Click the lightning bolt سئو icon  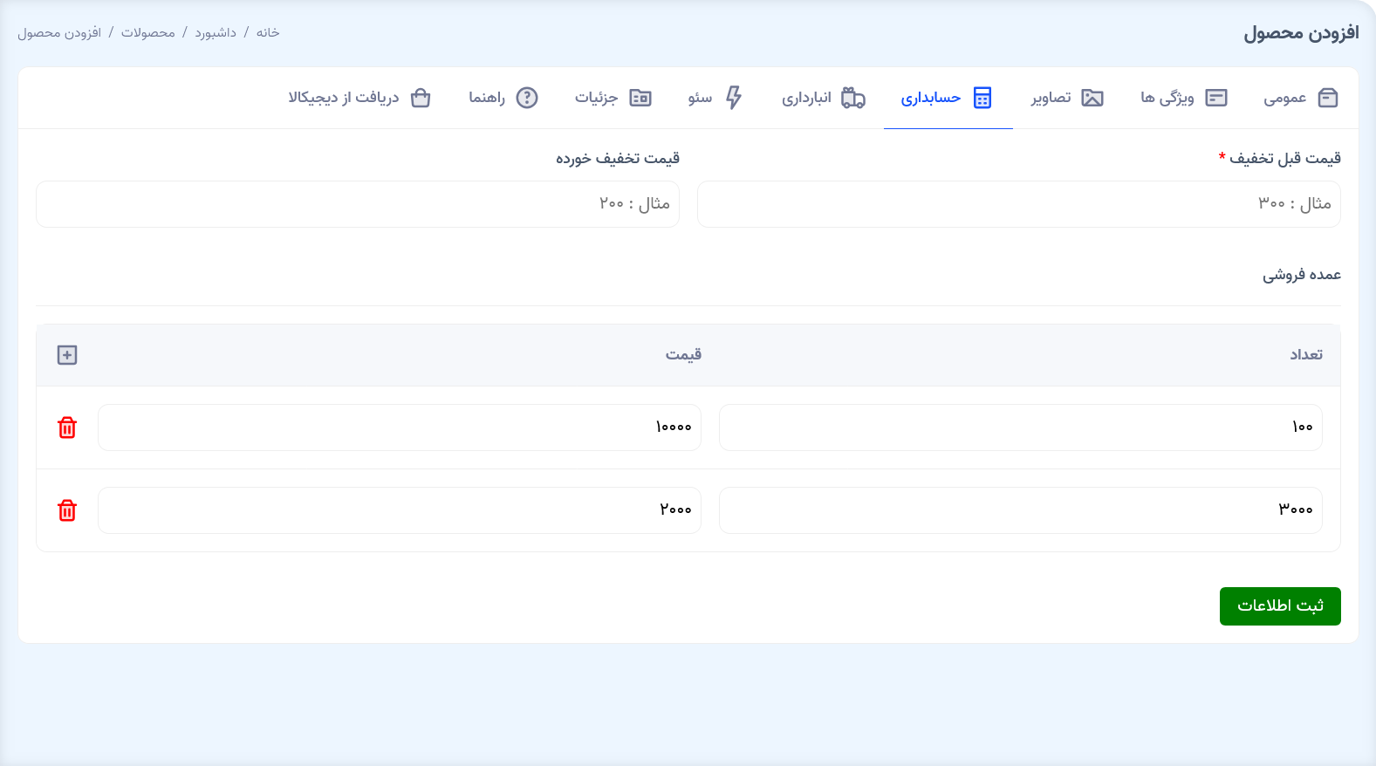tap(734, 98)
